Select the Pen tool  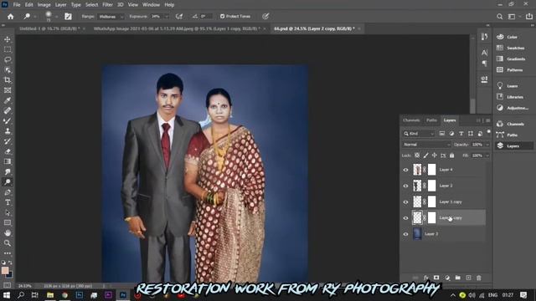pyautogui.click(x=8, y=192)
